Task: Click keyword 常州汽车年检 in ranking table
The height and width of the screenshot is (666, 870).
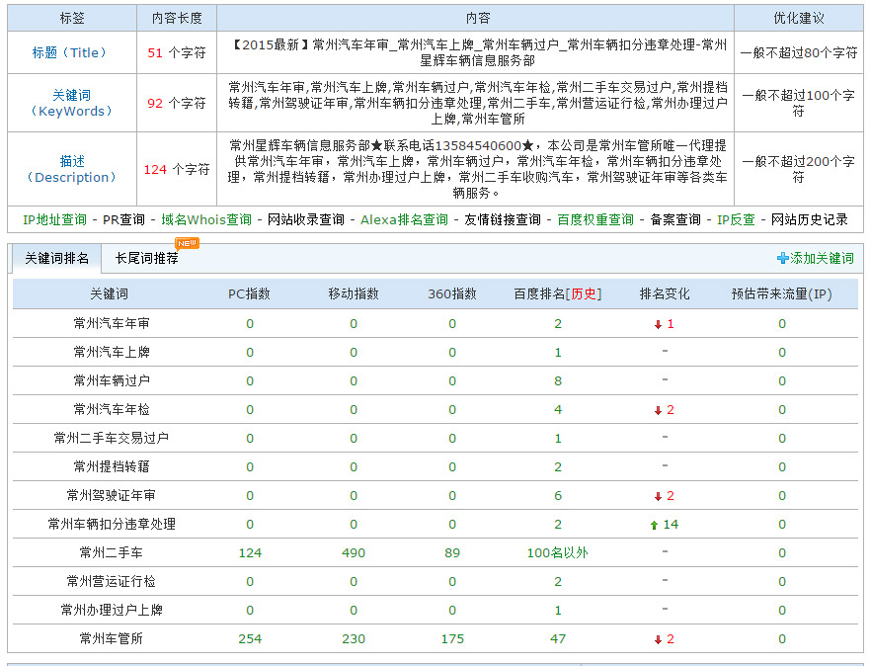Action: tap(112, 410)
